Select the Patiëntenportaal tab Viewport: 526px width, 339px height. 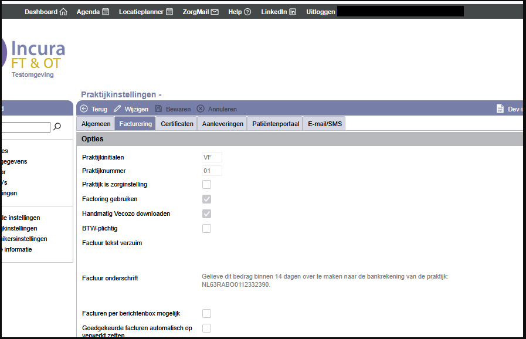[276, 124]
